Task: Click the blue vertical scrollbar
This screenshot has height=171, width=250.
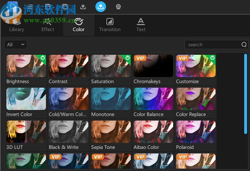Action: (245, 93)
